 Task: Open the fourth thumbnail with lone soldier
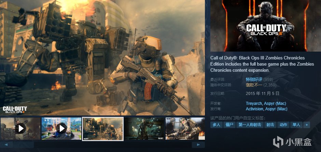click(x=144, y=128)
